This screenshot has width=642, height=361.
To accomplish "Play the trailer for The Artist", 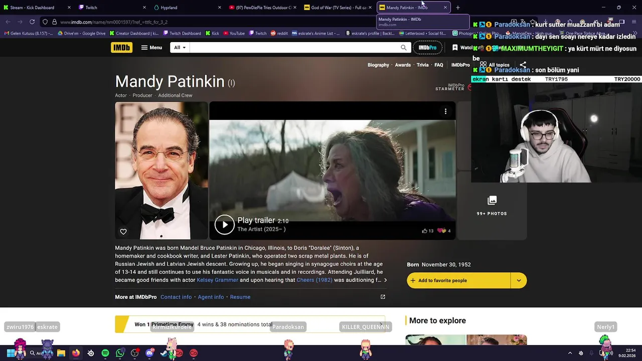I will [225, 225].
